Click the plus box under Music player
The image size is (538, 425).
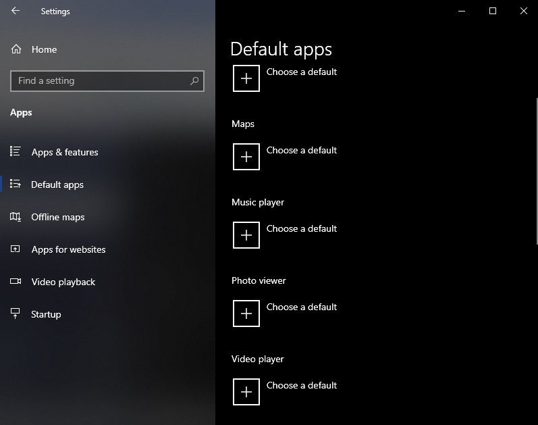click(x=246, y=235)
